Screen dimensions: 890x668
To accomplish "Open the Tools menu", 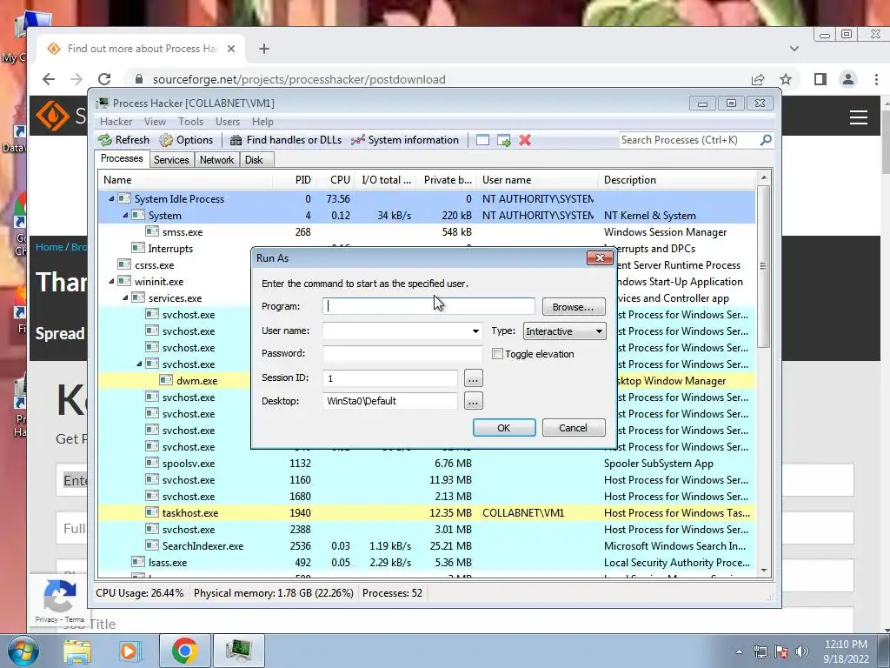I will pyautogui.click(x=190, y=122).
